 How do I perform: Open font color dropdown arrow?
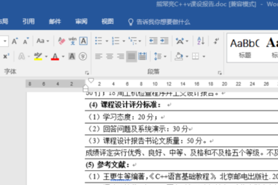[63, 56]
